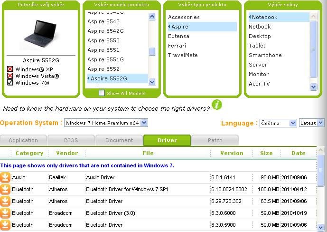Select Smartphone product family
The height and width of the screenshot is (232, 327).
[x=265, y=55]
